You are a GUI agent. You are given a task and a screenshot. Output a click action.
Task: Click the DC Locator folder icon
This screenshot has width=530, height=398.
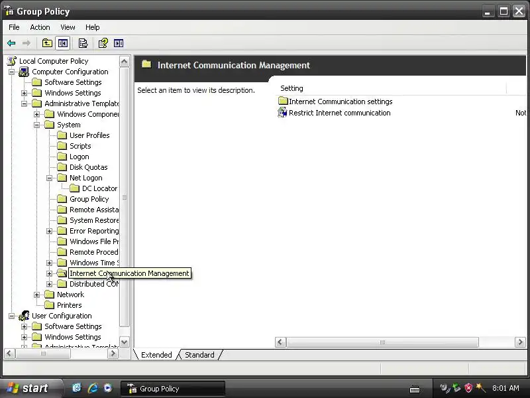(74, 188)
